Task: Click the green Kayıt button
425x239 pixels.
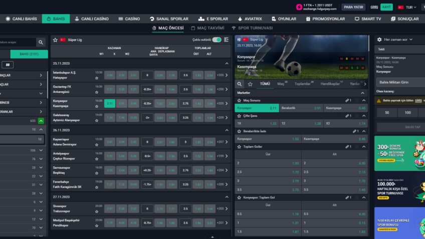Action: (386, 7)
